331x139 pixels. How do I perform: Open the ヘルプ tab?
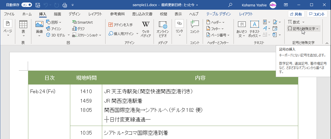[194, 14]
